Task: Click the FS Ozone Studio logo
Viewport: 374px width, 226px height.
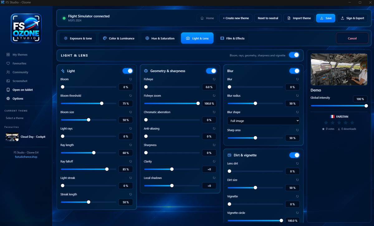Action: click(26, 28)
